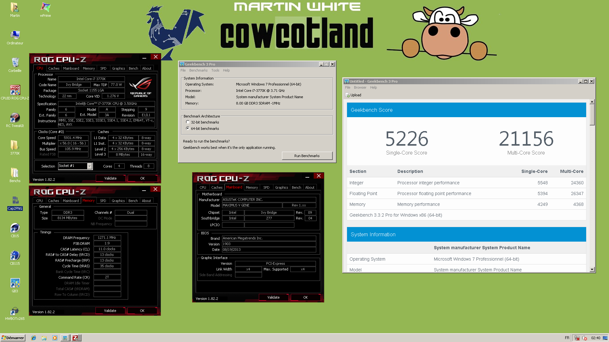Switch to Caches tab in top CPU-Z
The width and height of the screenshot is (609, 342).
[54, 68]
